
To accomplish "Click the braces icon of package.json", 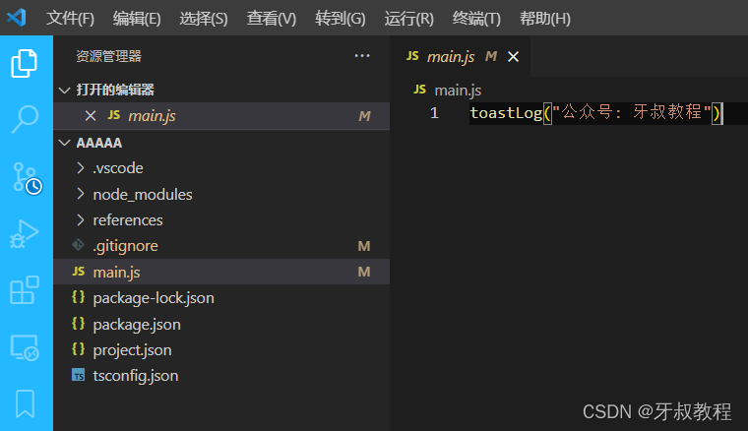I will [x=78, y=324].
